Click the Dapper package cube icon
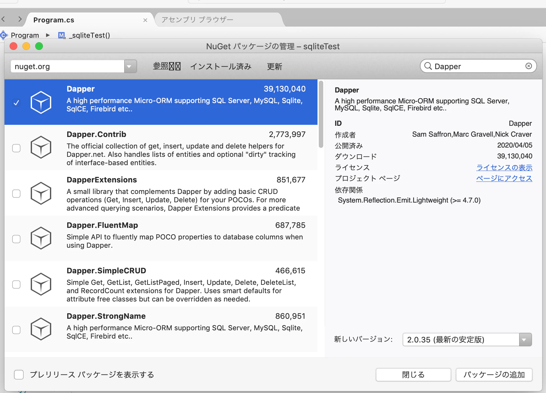 coord(41,102)
